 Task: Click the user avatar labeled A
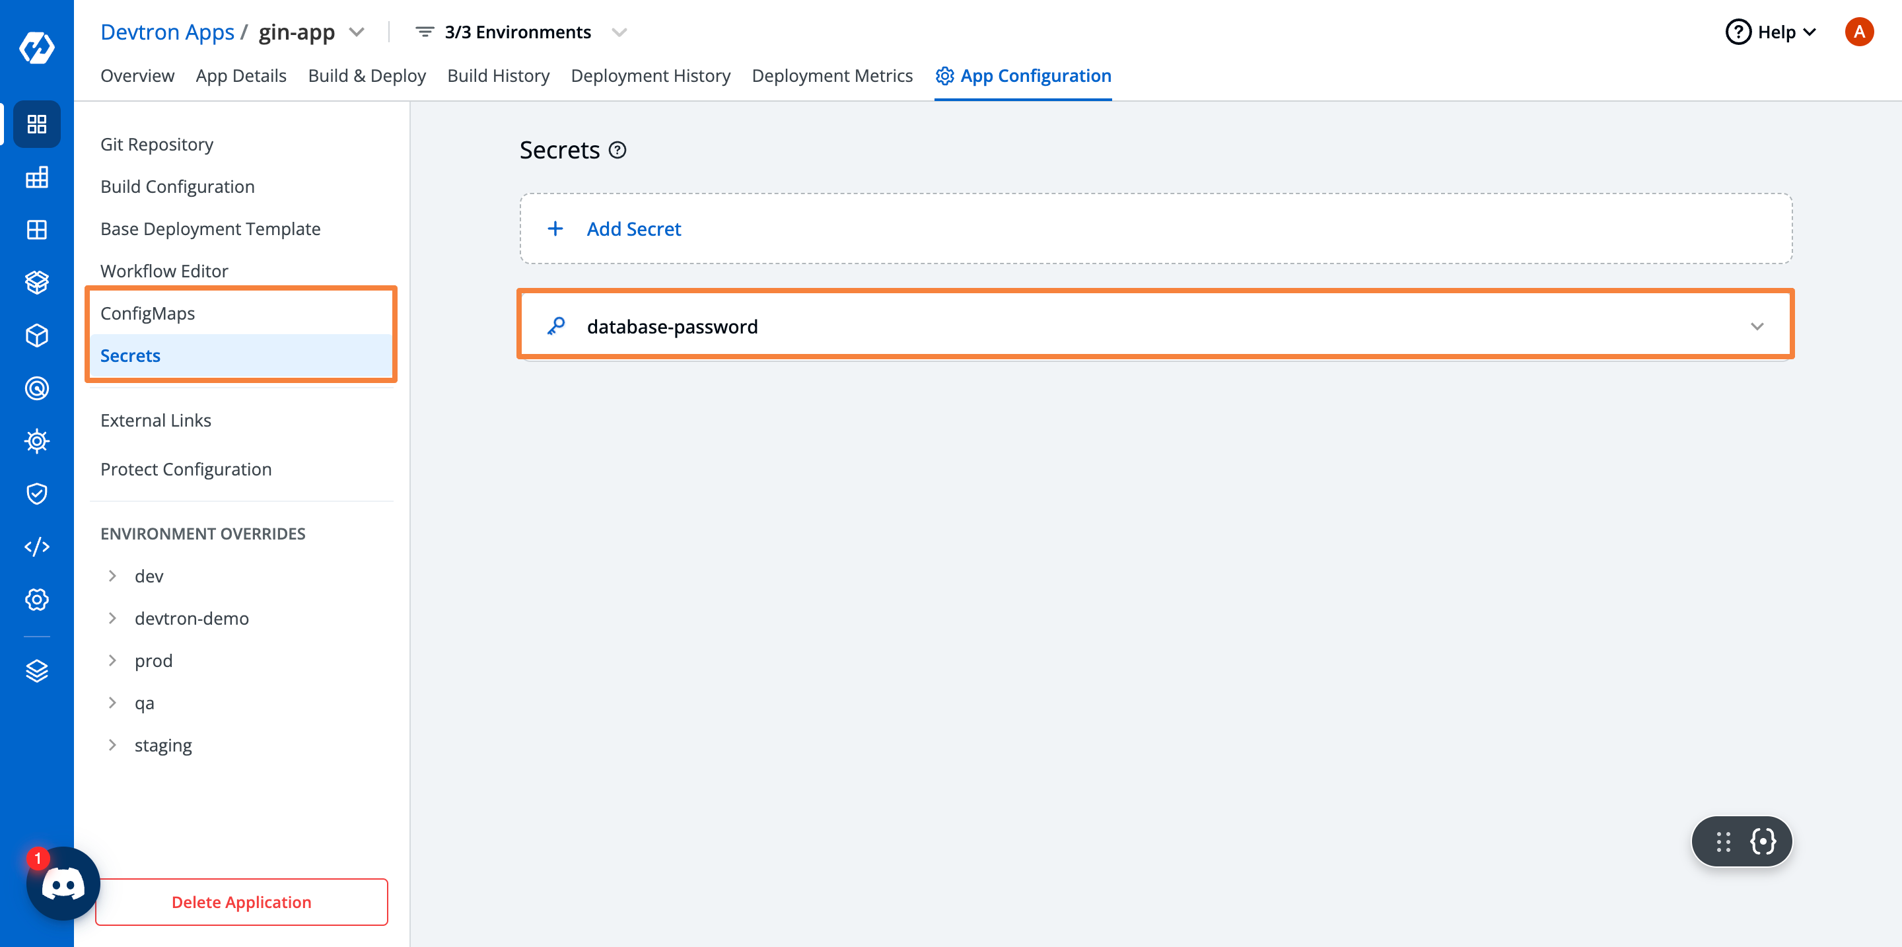click(x=1859, y=32)
